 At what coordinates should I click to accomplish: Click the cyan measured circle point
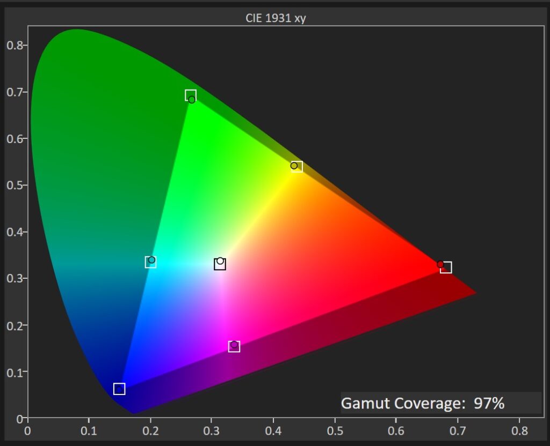(151, 260)
